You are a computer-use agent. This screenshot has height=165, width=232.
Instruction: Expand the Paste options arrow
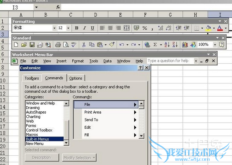click(x=106, y=44)
